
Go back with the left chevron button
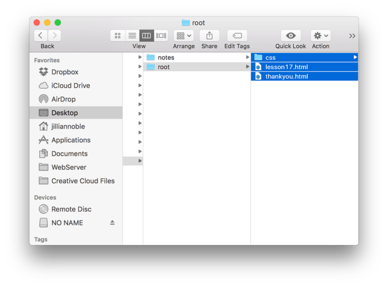(40, 36)
